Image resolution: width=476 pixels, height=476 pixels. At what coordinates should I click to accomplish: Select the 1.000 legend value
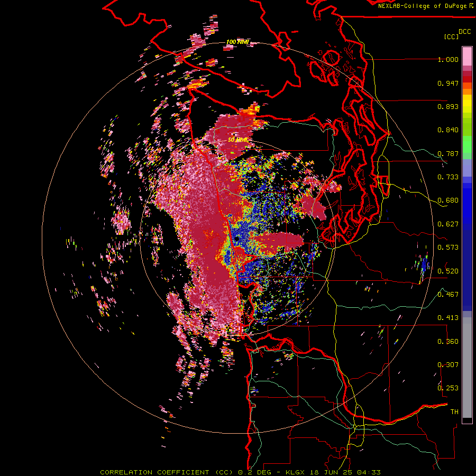coord(448,59)
